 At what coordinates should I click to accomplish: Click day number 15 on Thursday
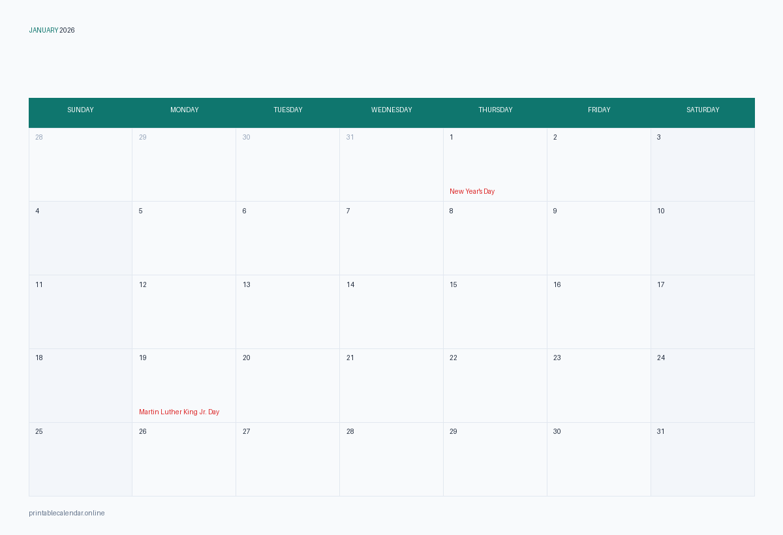[453, 284]
